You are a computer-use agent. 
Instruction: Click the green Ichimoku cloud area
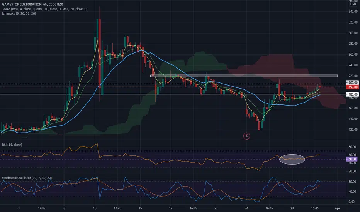point(197,61)
